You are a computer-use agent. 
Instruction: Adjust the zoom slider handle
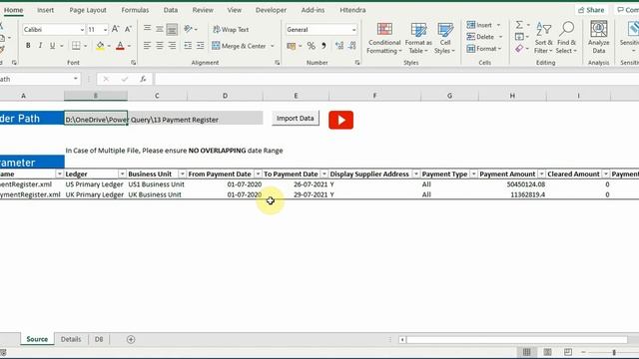coord(614,352)
